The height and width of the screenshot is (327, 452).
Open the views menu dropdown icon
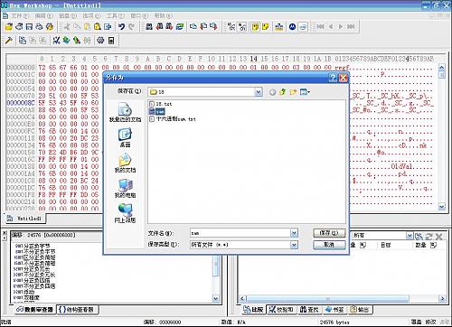[x=305, y=92]
